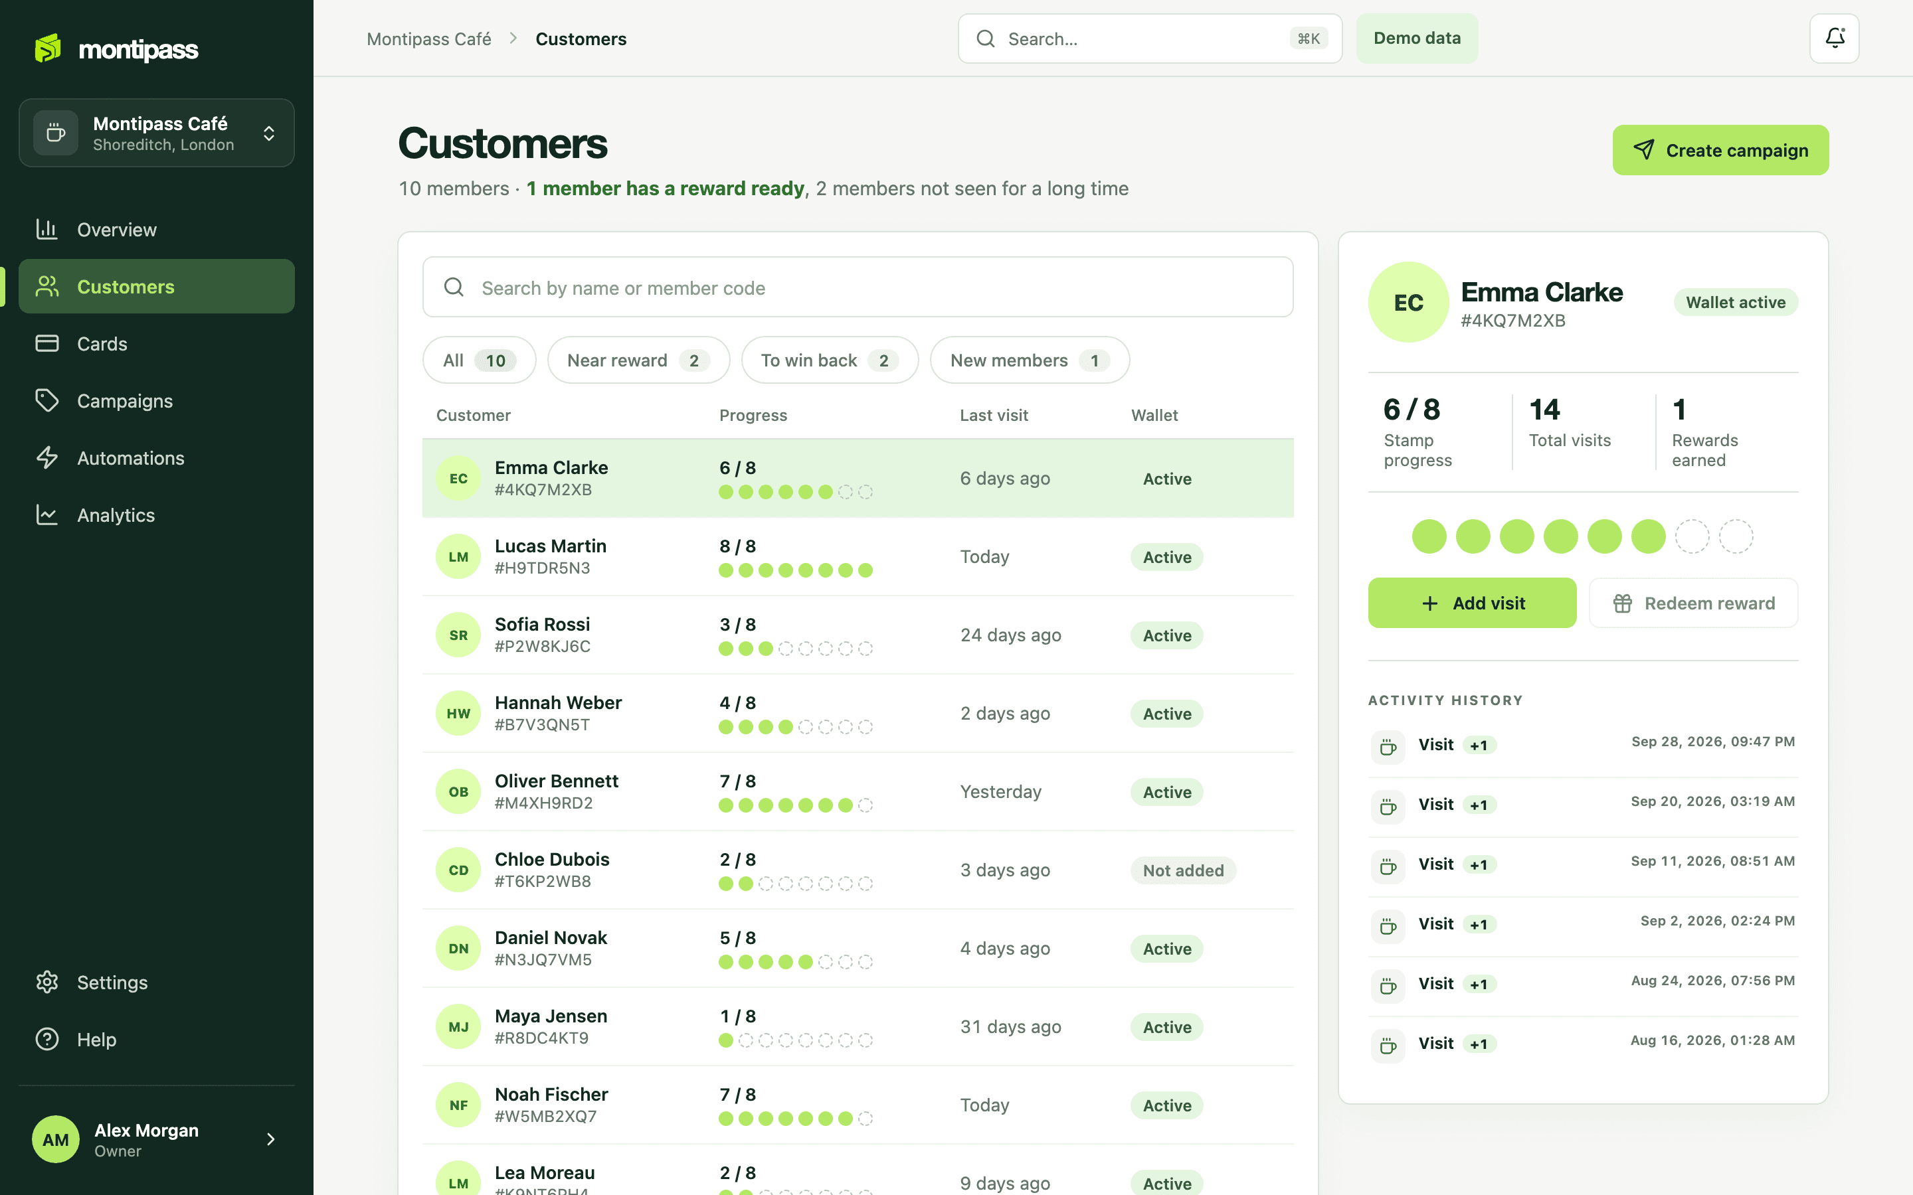Focus Search by name or member code field
Image resolution: width=1913 pixels, height=1195 pixels.
[x=858, y=287]
